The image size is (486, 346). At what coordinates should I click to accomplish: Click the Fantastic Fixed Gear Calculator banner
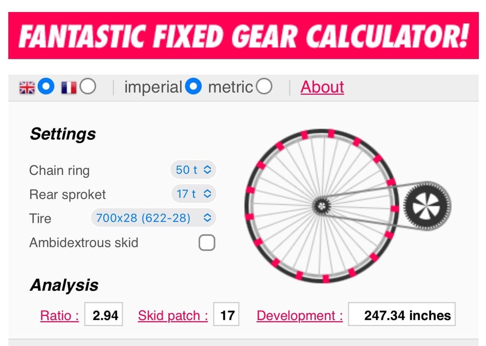(x=243, y=35)
